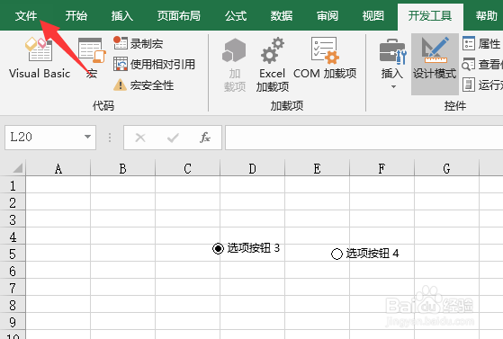Click the formula bar confirm checkmark
Viewport: 503px width, 339px height.
tap(173, 138)
